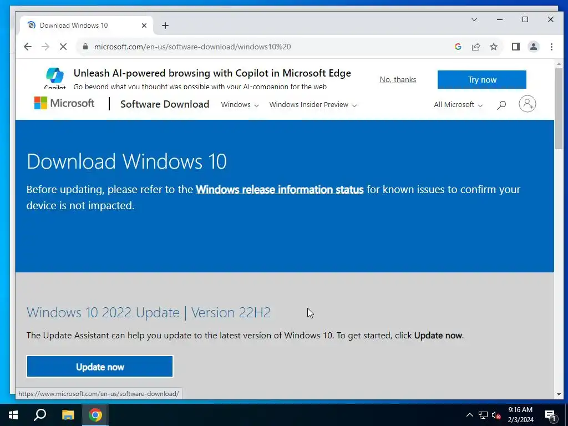Open the Chrome side panel
568x426 pixels.
[x=516, y=47]
